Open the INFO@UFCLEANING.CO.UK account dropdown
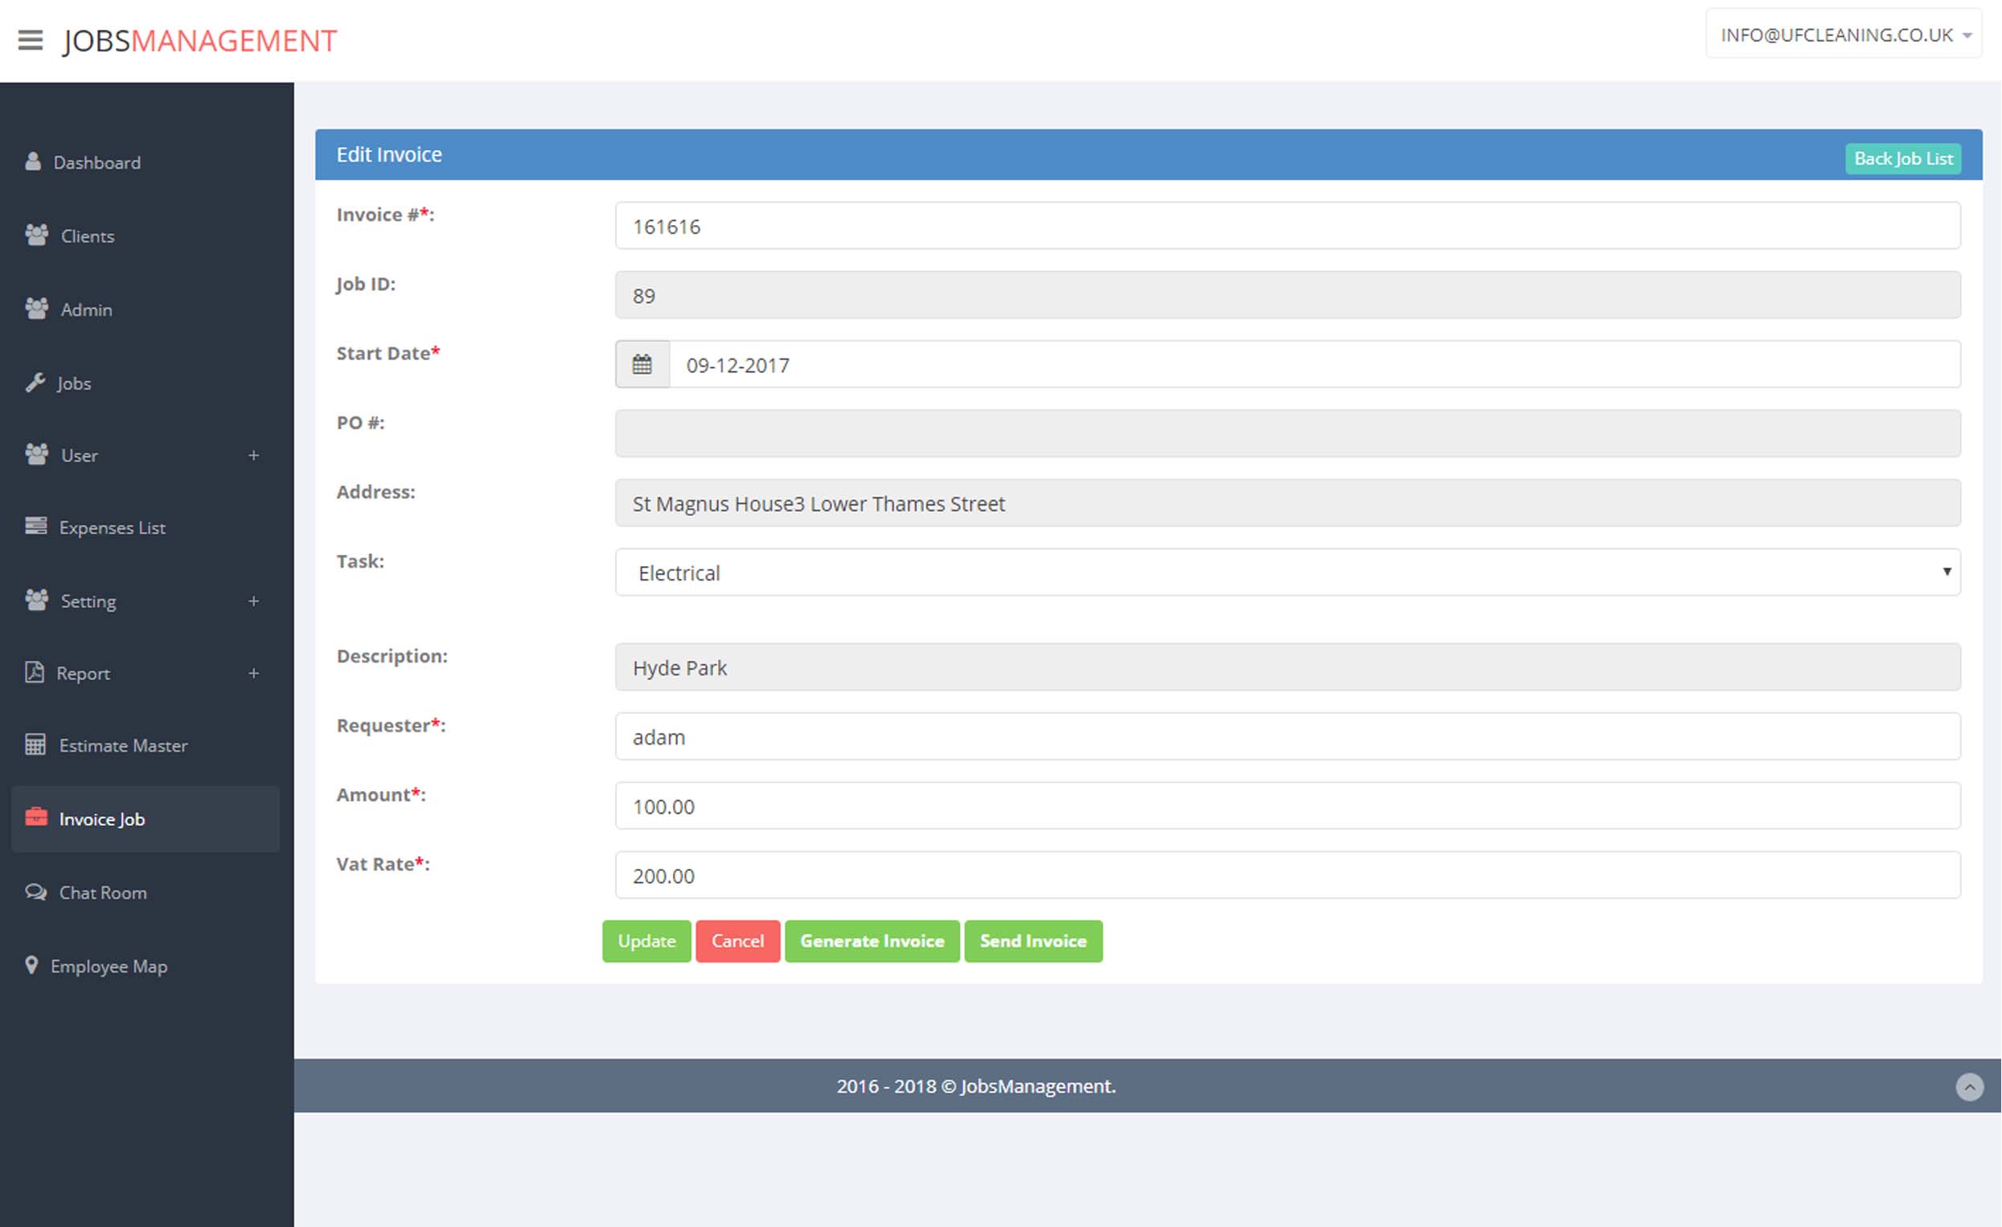Image resolution: width=2002 pixels, height=1227 pixels. (x=1843, y=35)
